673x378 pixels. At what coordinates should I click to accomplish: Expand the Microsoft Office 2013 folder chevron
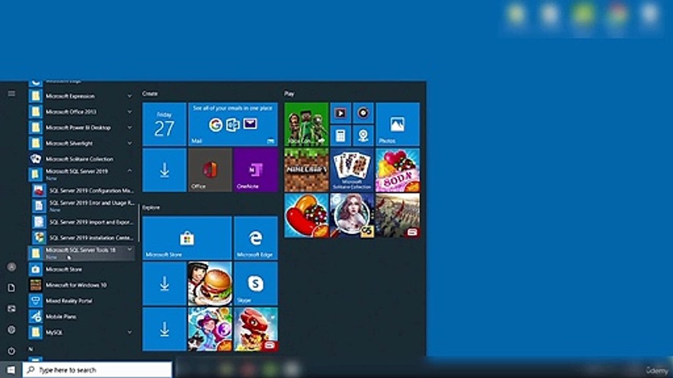tap(129, 112)
